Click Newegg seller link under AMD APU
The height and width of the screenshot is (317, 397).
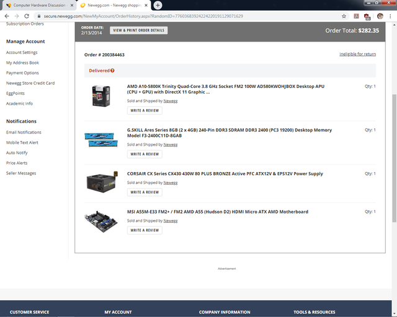pyautogui.click(x=171, y=101)
